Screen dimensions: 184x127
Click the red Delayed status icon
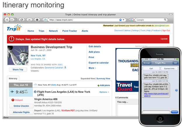click(13, 100)
